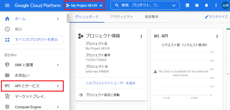Expand the IAM と管理 chevron
230x110 pixels.
pos(58,65)
